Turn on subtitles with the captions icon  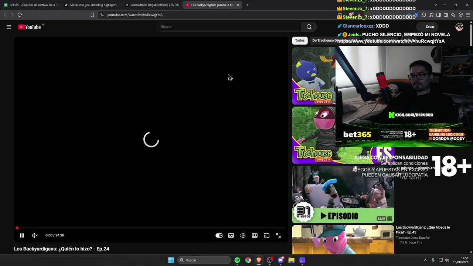coord(231,235)
